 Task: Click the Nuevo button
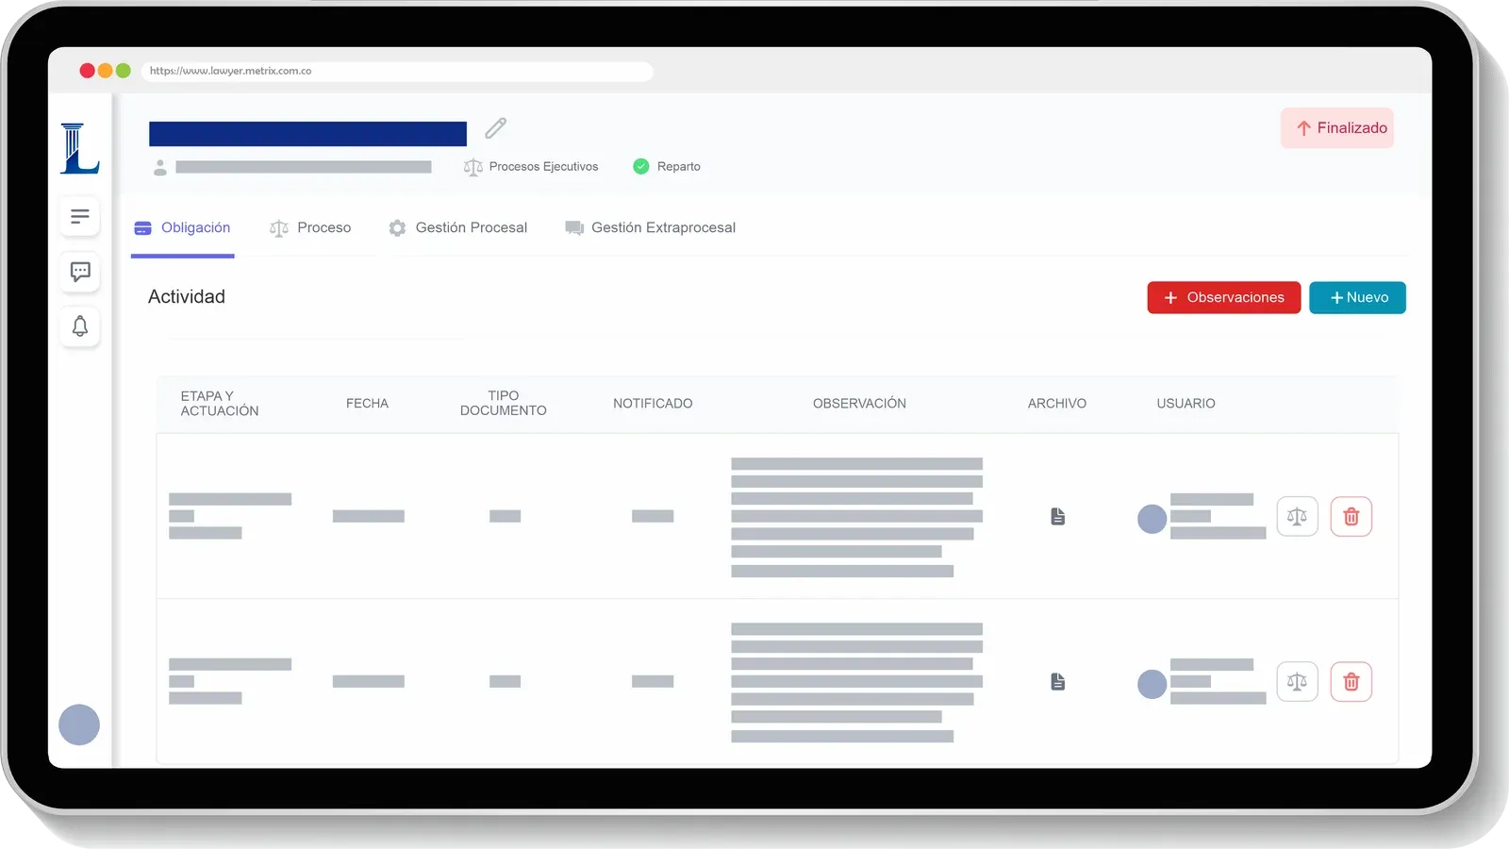click(x=1357, y=298)
